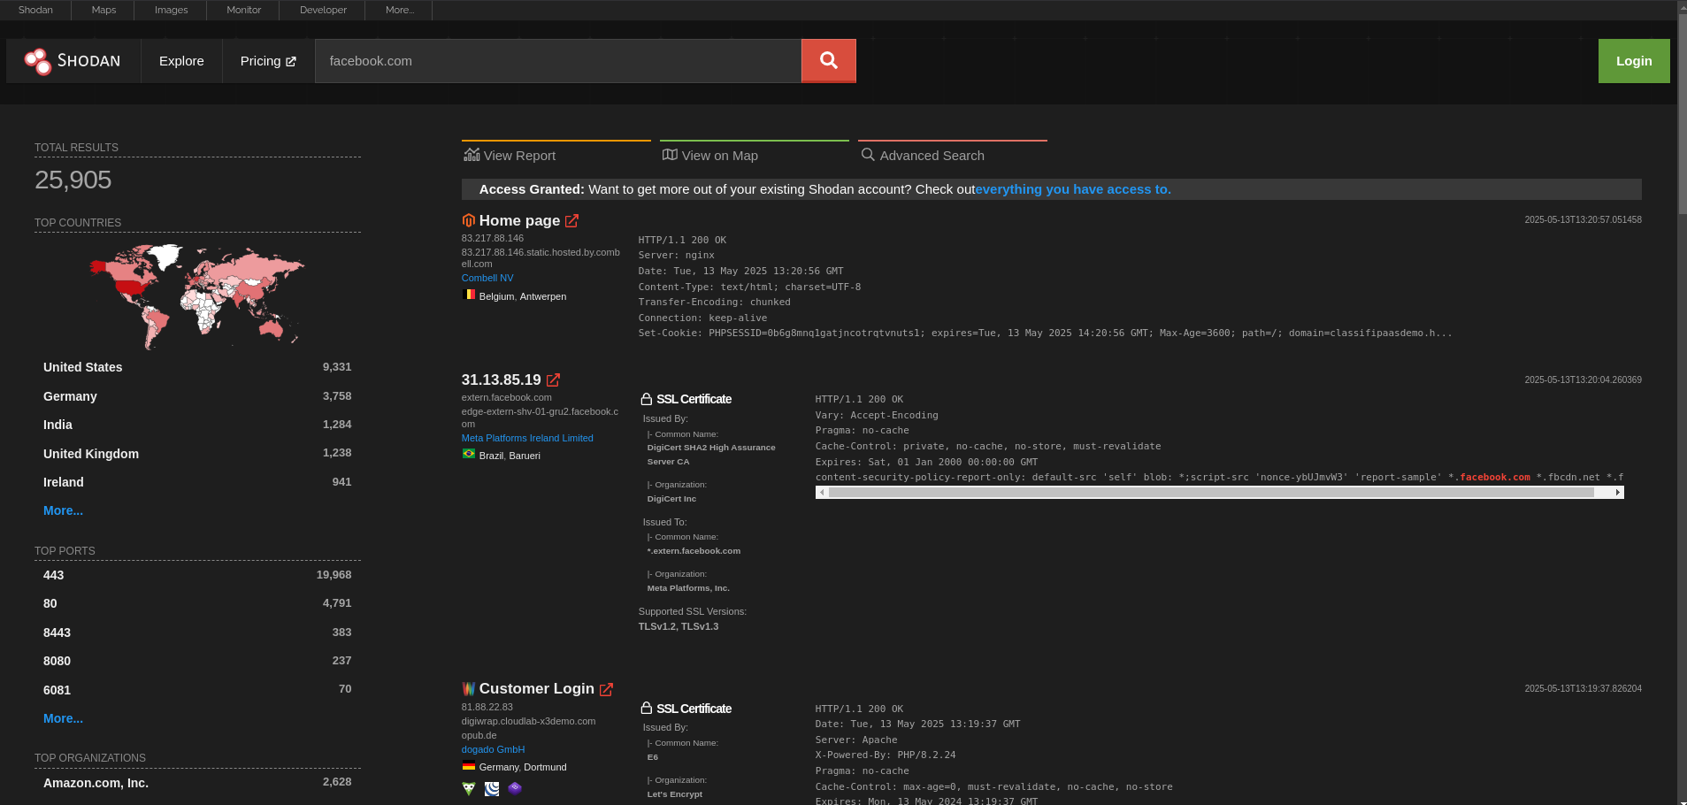Image resolution: width=1687 pixels, height=805 pixels.
Task: Click the right arrow of the HTTP banner scrollbar
Action: (1617, 492)
